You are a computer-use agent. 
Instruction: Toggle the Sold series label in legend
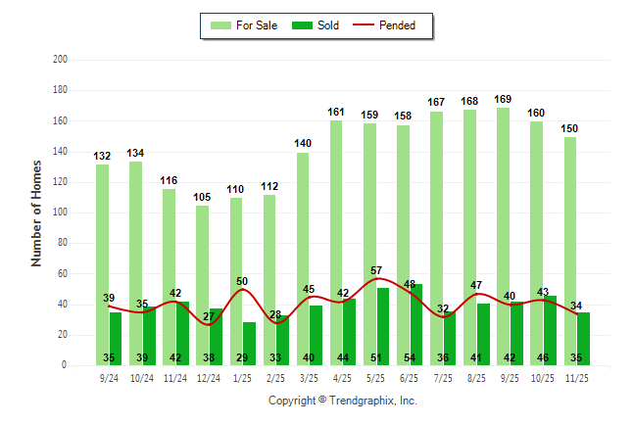(x=327, y=25)
